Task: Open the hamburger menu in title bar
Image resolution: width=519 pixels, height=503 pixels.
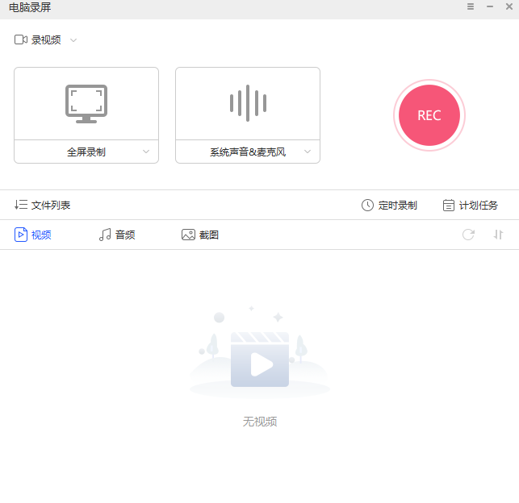Action: click(471, 6)
